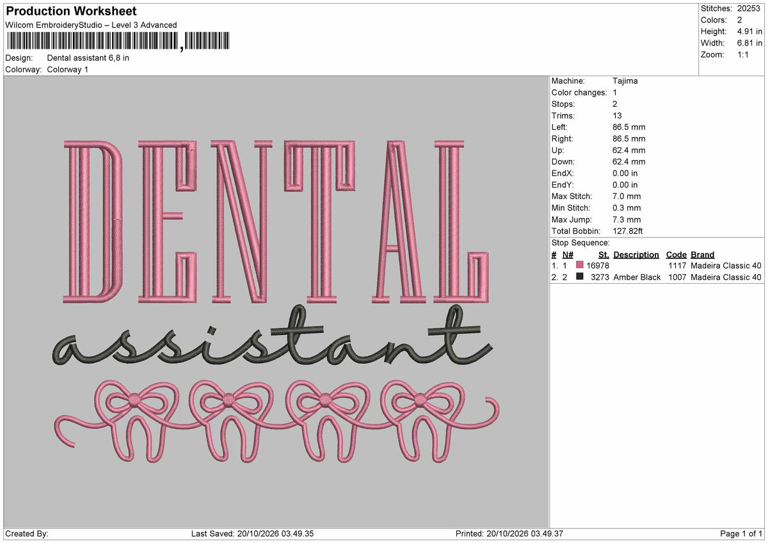
Task: Click the Zoom value 1:1
Action: pyautogui.click(x=744, y=54)
